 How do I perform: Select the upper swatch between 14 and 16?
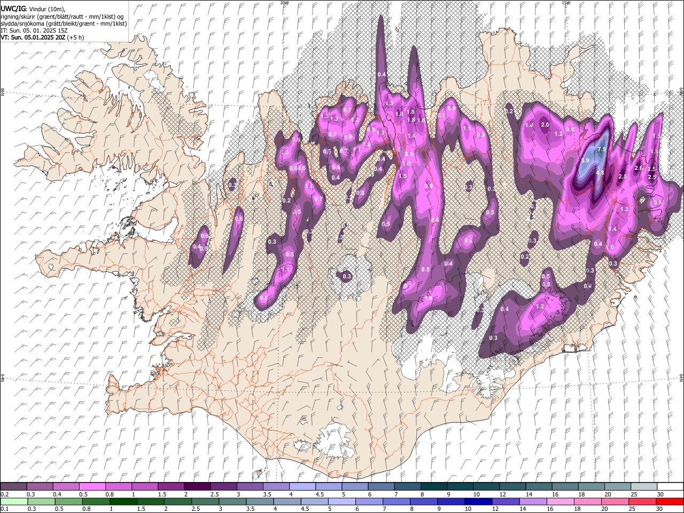click(539, 486)
